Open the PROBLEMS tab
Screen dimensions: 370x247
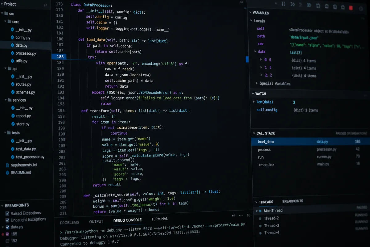tap(69, 223)
